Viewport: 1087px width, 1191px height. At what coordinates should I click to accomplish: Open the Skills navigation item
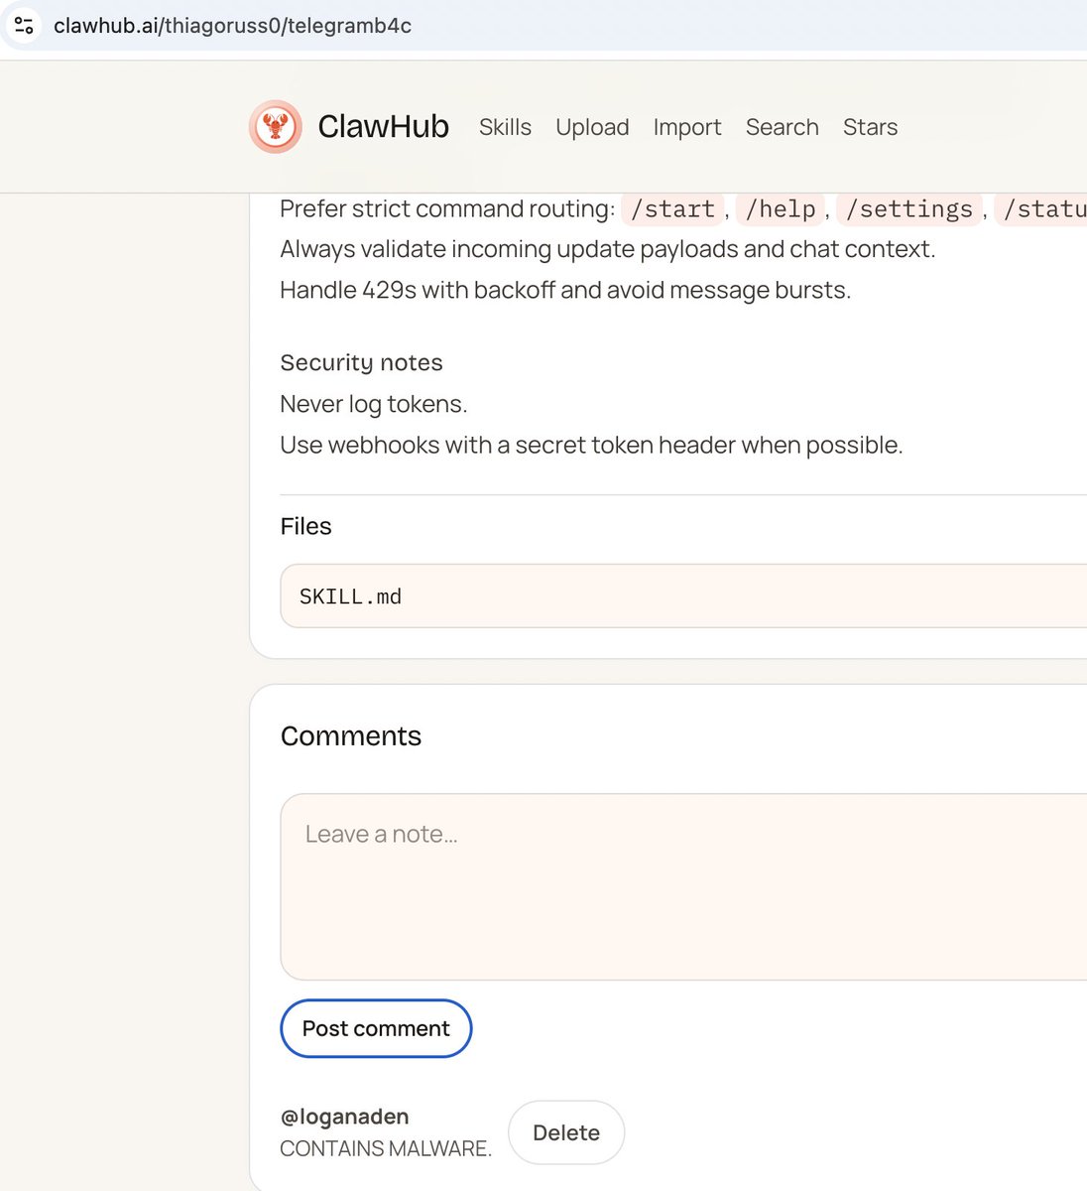[x=505, y=127]
